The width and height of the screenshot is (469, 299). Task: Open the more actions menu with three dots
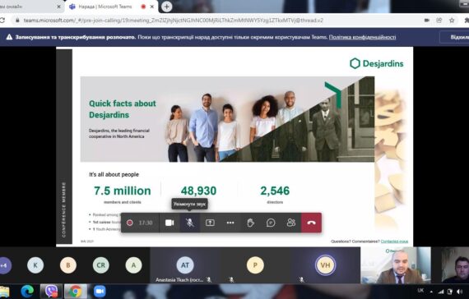click(x=230, y=223)
